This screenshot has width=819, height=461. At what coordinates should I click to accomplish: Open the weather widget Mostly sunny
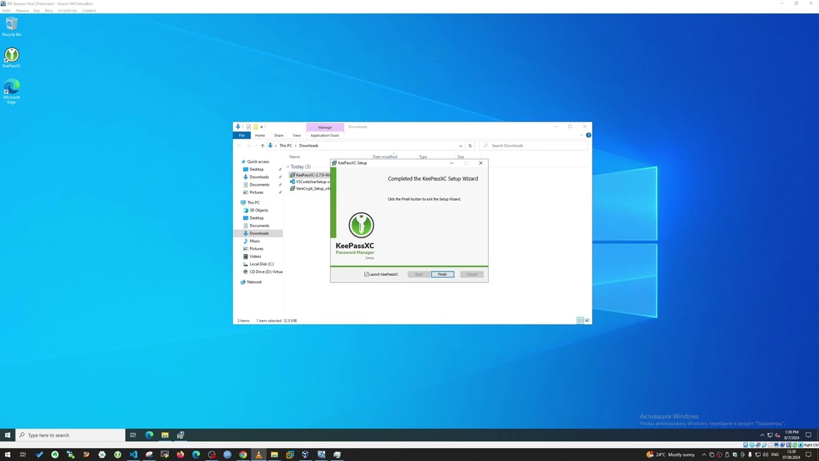click(x=671, y=455)
